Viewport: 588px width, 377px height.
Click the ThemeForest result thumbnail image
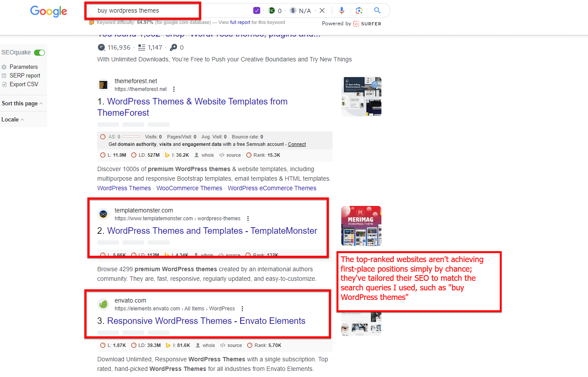coord(361,97)
